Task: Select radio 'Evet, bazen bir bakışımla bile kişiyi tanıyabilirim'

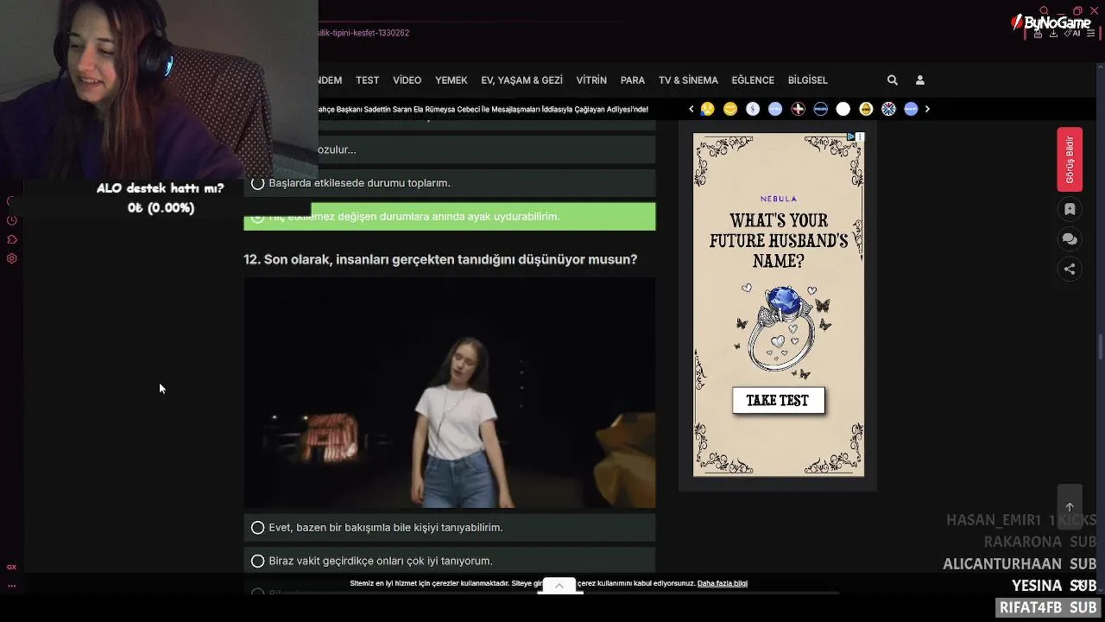Action: [257, 528]
